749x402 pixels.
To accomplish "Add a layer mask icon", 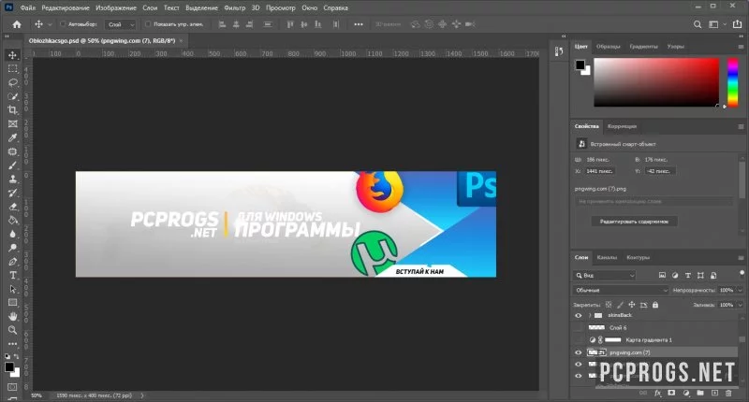I will [671, 393].
